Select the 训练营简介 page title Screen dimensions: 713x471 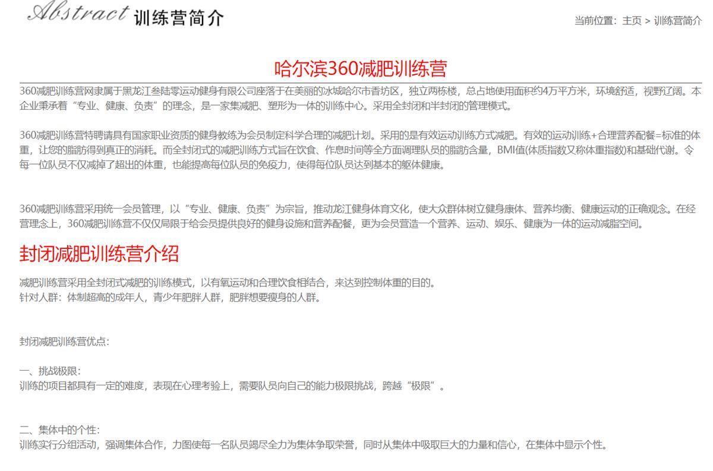(179, 18)
